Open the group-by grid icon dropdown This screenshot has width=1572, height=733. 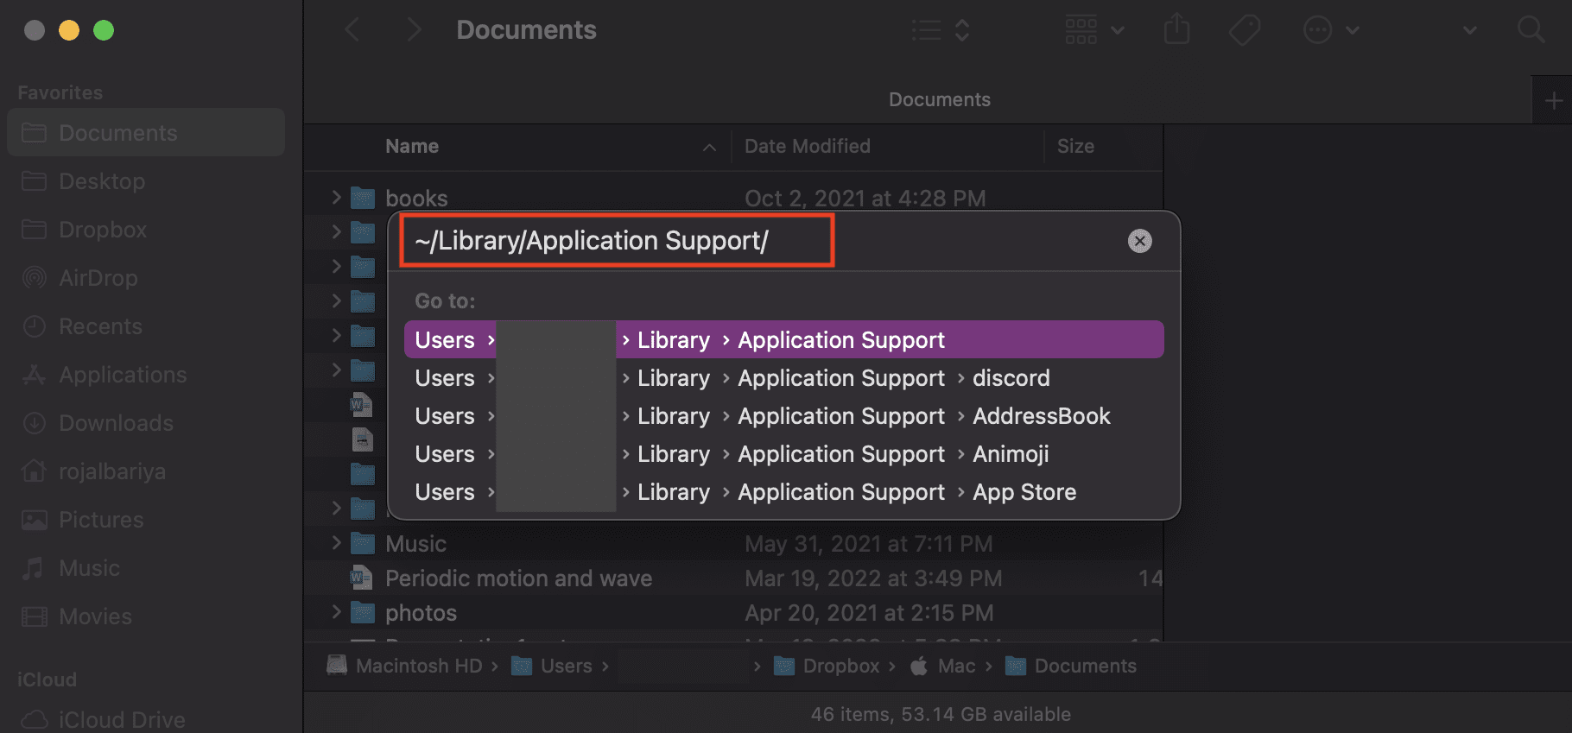coord(1094,30)
